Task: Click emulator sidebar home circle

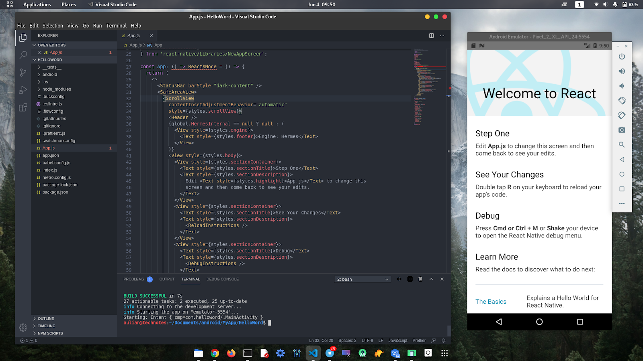Action: 622,174
